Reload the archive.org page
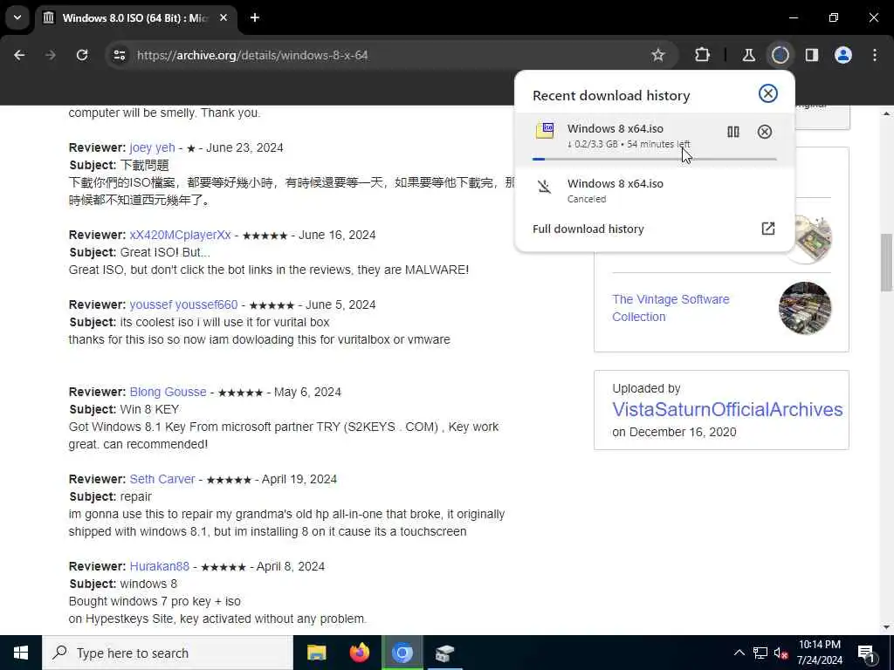The height and width of the screenshot is (670, 894). point(82,55)
